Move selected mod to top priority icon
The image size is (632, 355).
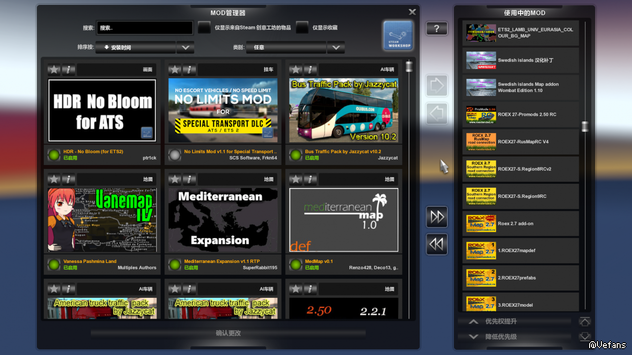(585, 322)
